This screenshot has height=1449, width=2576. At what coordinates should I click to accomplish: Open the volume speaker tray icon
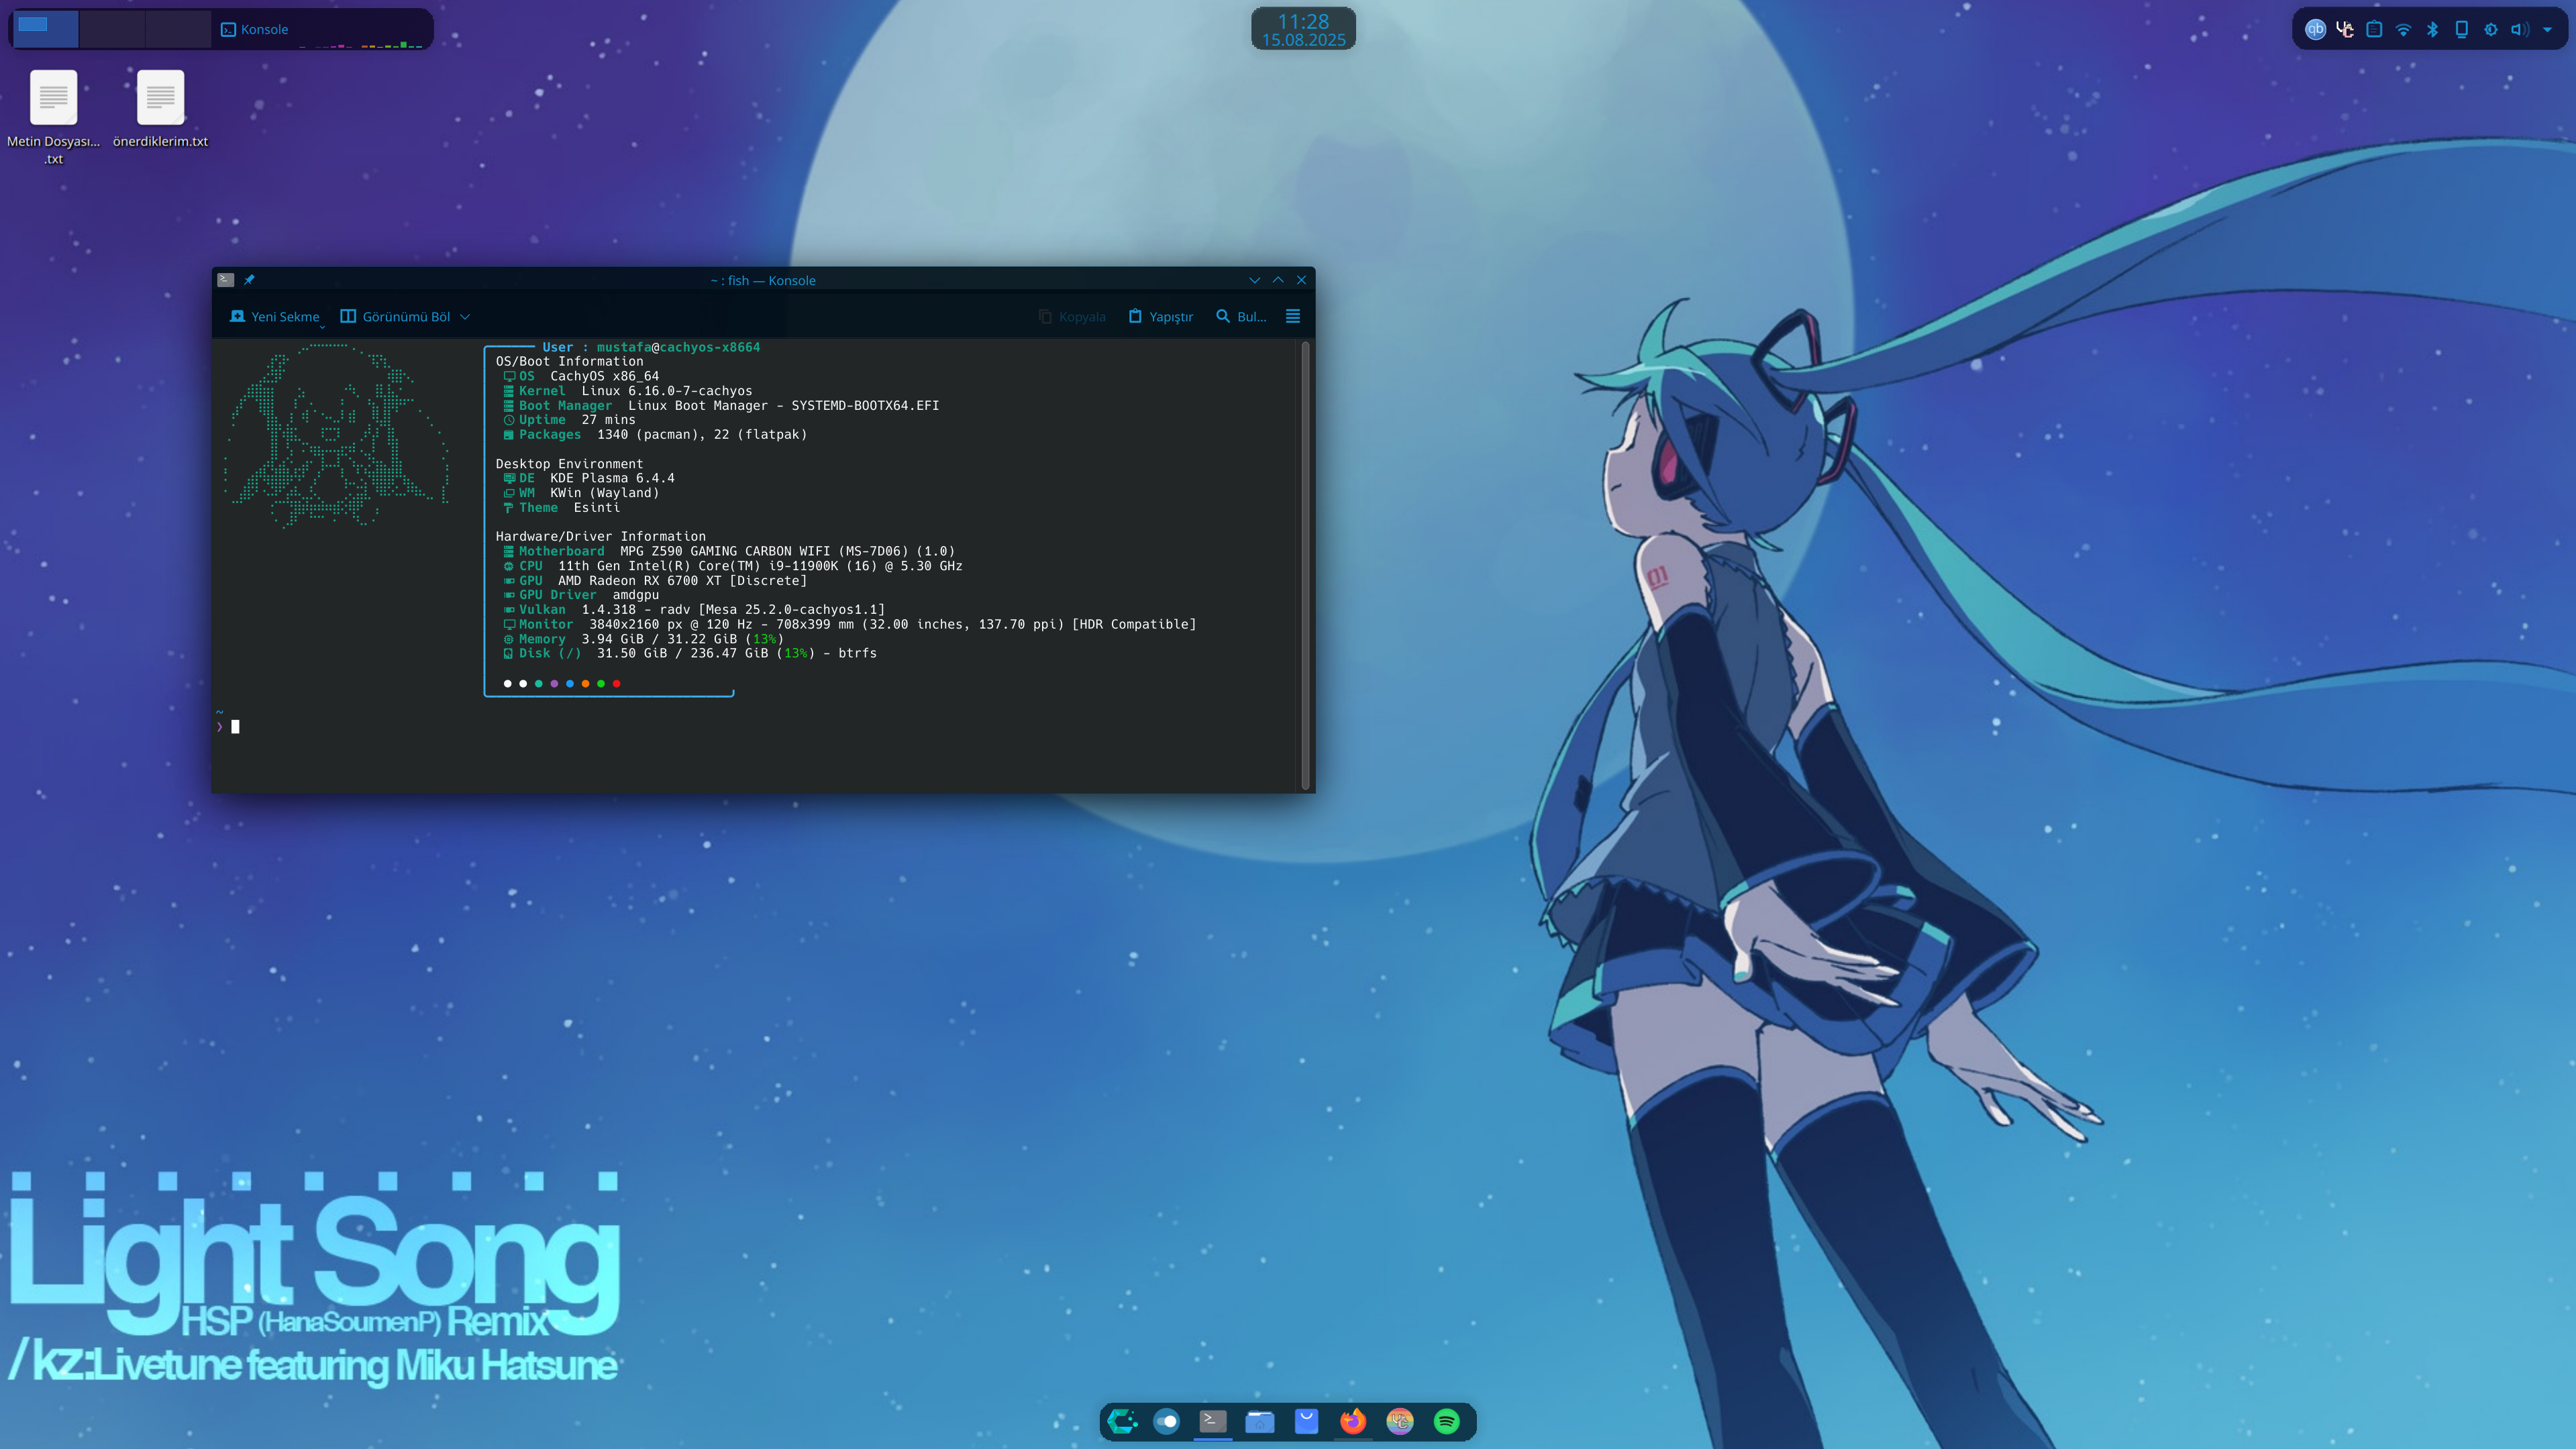click(x=2520, y=29)
